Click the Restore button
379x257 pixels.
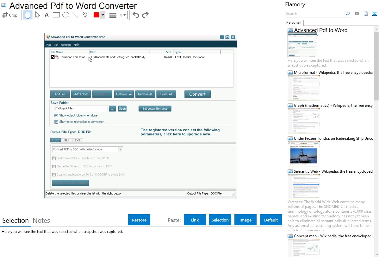coord(139,220)
